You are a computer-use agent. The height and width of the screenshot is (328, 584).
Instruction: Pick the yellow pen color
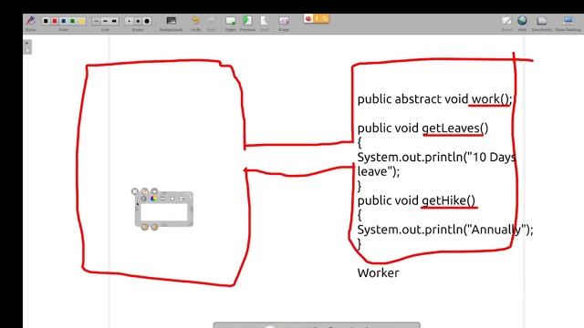tap(81, 21)
